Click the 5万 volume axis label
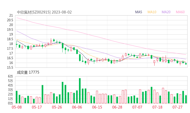 (11, 81)
